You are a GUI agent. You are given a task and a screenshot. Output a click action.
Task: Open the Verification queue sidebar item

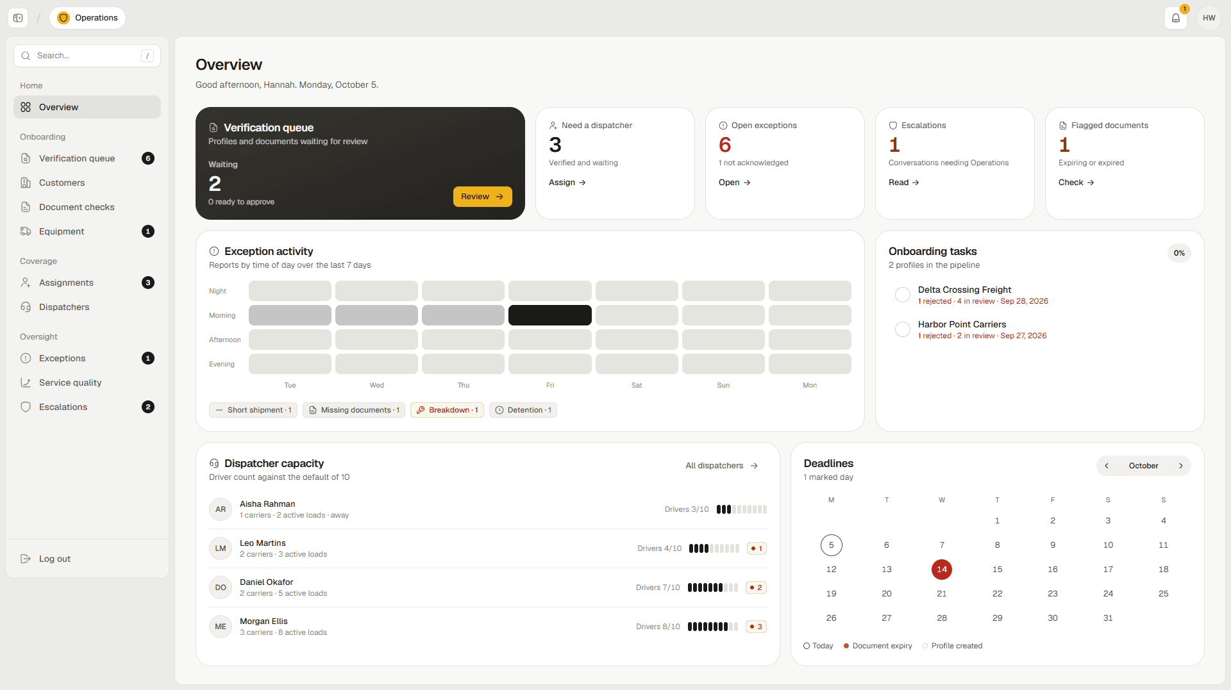(87, 158)
